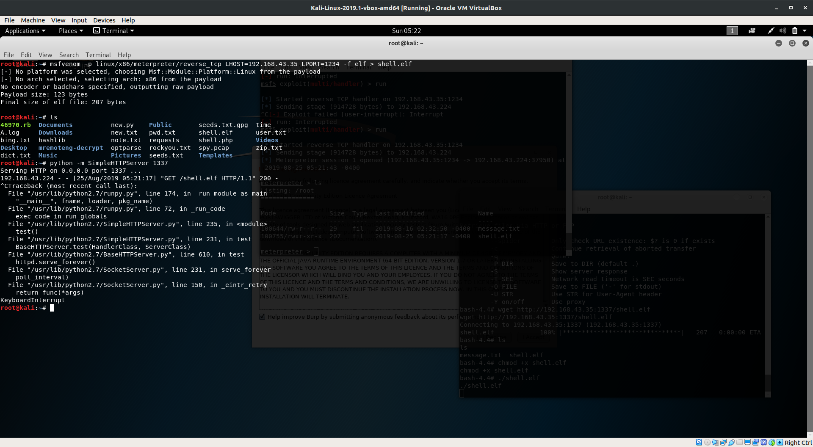Click './shell.elf' line in background terminal
The width and height of the screenshot is (813, 447).
point(481,386)
